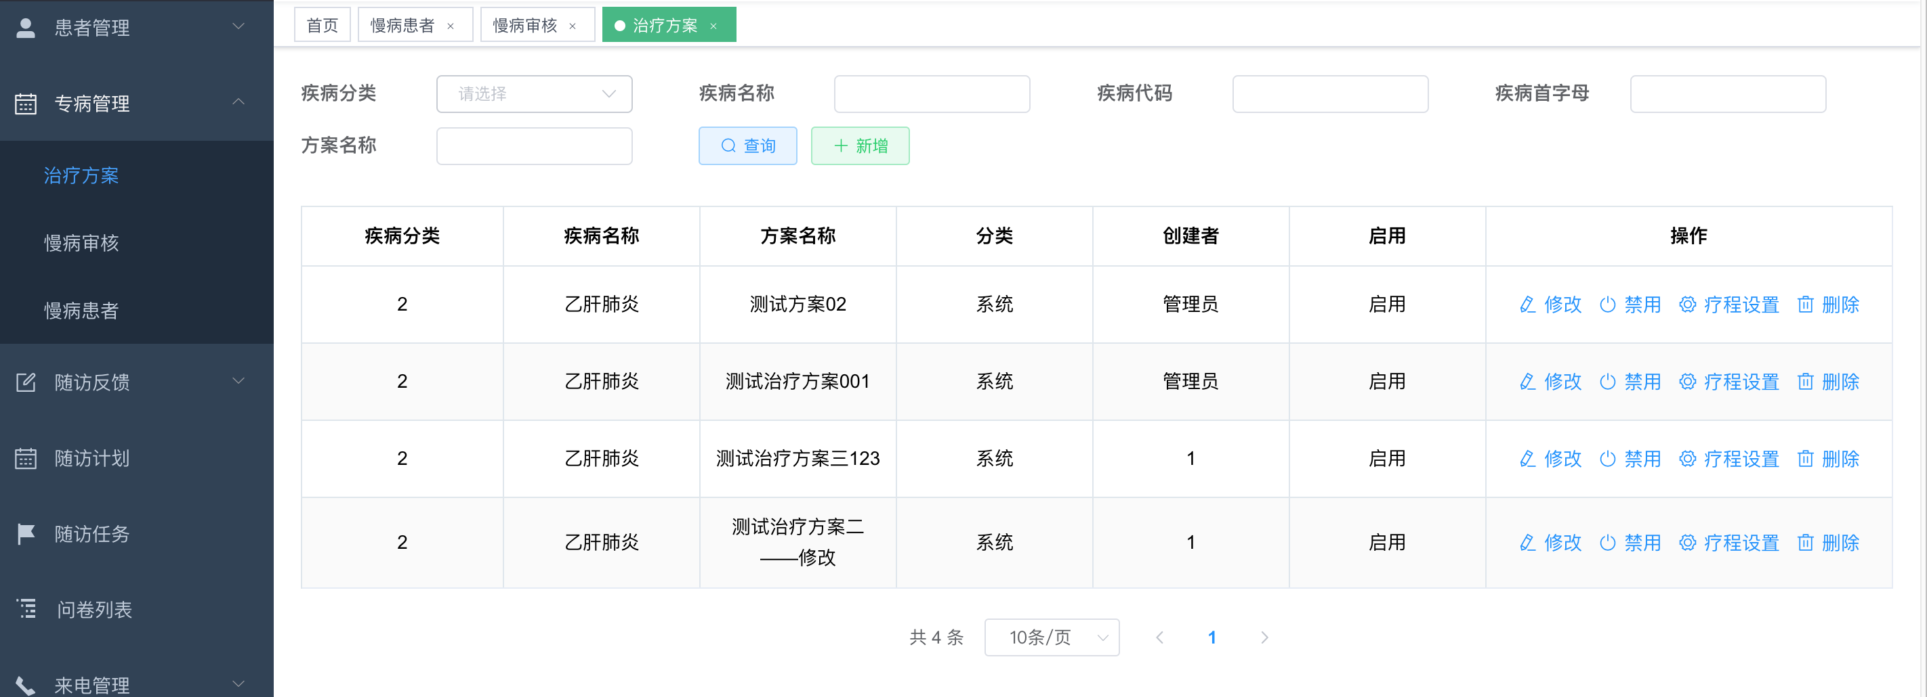Expand the 患者管理 menu chevron
The image size is (1927, 697).
coord(239,27)
